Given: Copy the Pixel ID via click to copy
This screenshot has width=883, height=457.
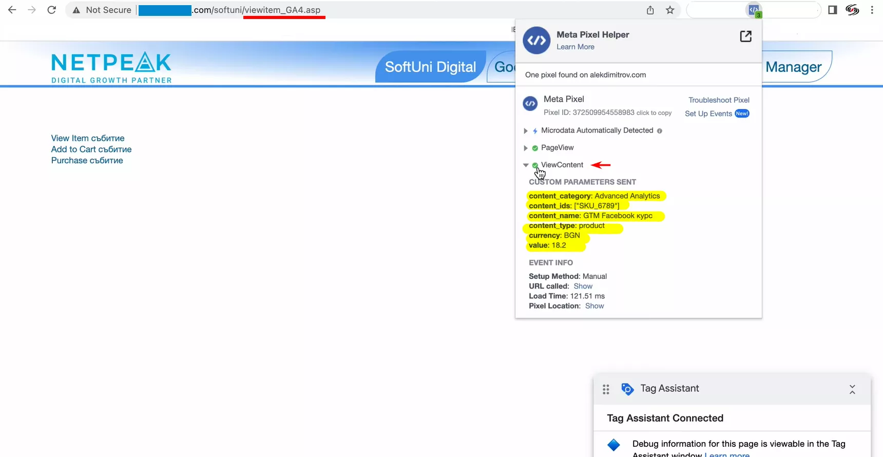Looking at the screenshot, I should (x=654, y=113).
